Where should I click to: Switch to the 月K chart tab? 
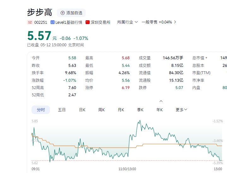(x=121, y=110)
